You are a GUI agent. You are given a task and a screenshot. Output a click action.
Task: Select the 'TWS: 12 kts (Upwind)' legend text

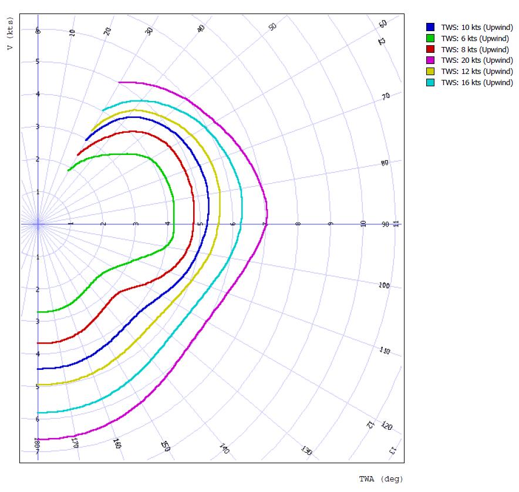click(477, 72)
